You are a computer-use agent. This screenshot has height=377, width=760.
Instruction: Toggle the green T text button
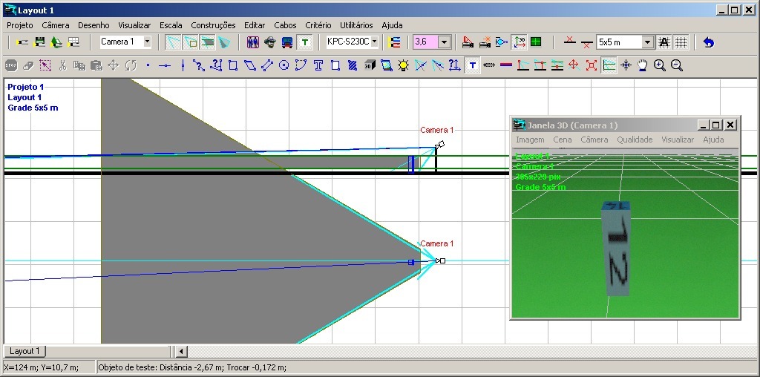tap(304, 42)
